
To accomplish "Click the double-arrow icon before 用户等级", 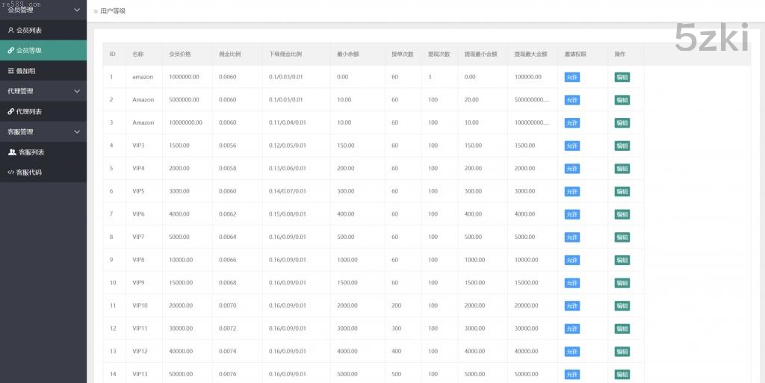I will tap(95, 11).
